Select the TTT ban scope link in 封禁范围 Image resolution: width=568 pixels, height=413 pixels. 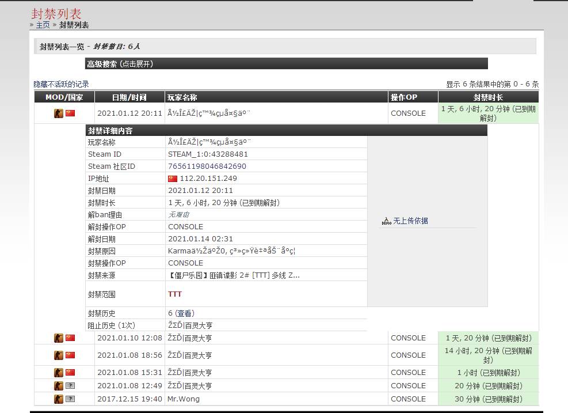(175, 294)
